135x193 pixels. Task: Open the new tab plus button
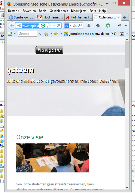[125, 17]
